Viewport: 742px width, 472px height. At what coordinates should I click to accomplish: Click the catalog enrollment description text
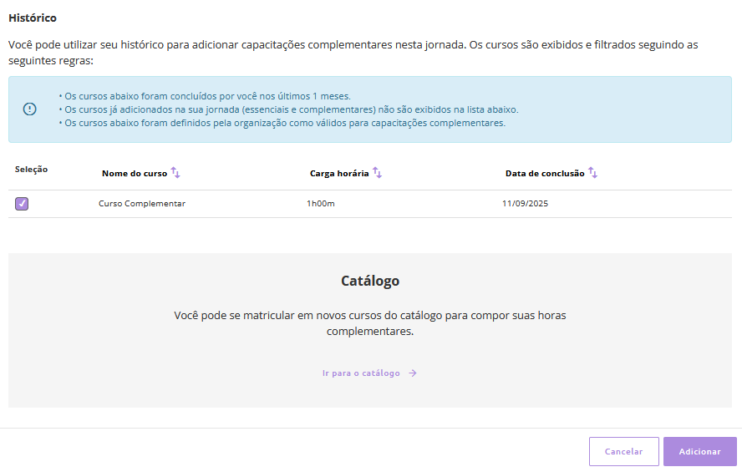[x=370, y=323]
